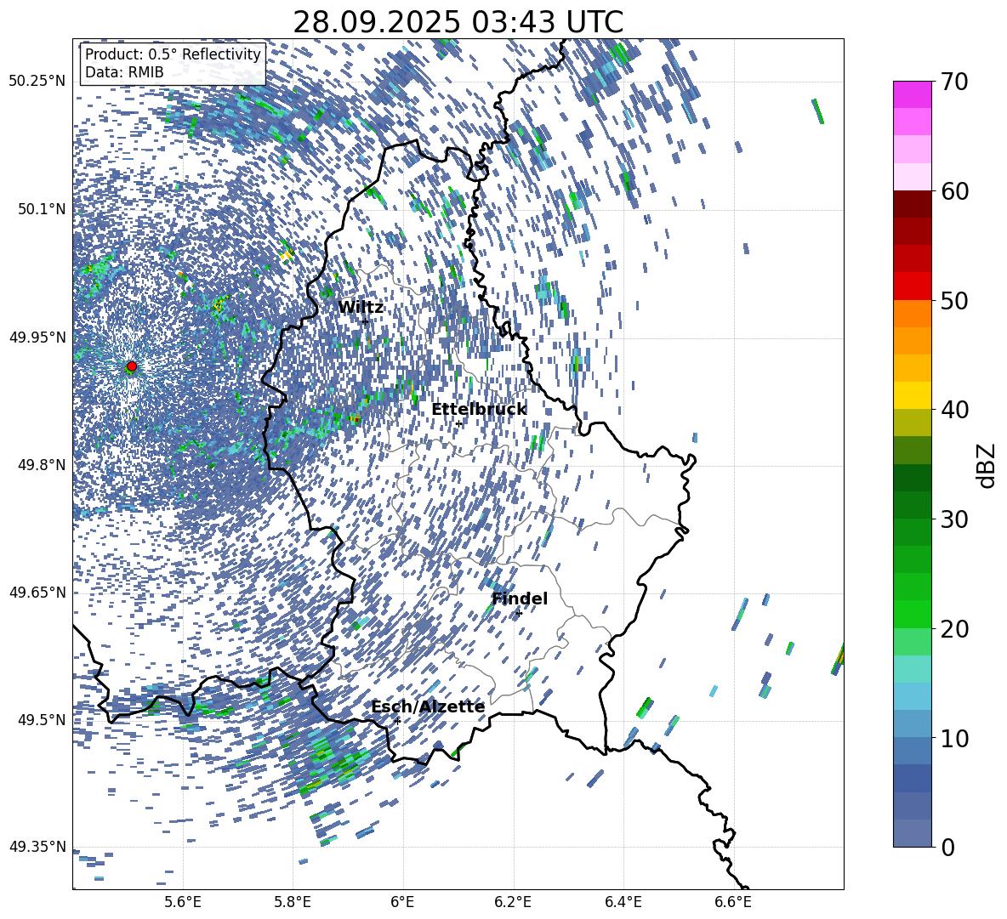This screenshot has width=1007, height=919.
Task: Click the 49.8°N latitude tick label
Action: tap(42, 464)
